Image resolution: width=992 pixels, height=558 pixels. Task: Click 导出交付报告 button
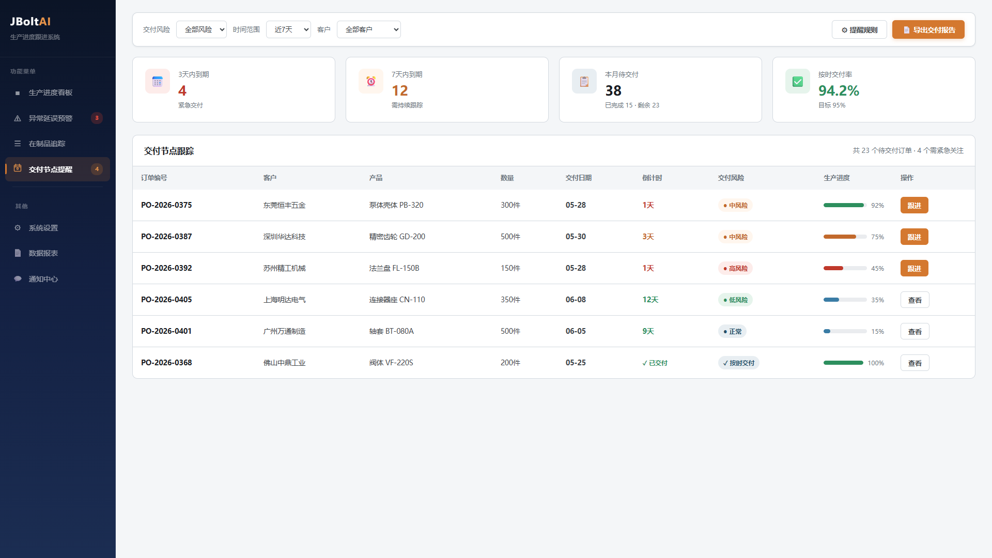click(x=928, y=29)
